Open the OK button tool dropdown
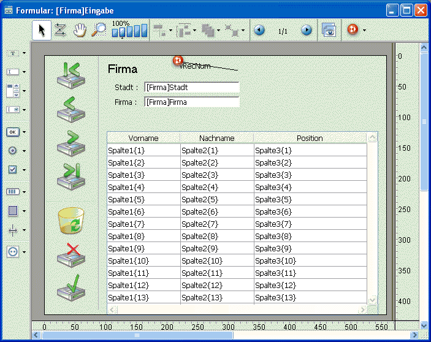 pos(24,132)
